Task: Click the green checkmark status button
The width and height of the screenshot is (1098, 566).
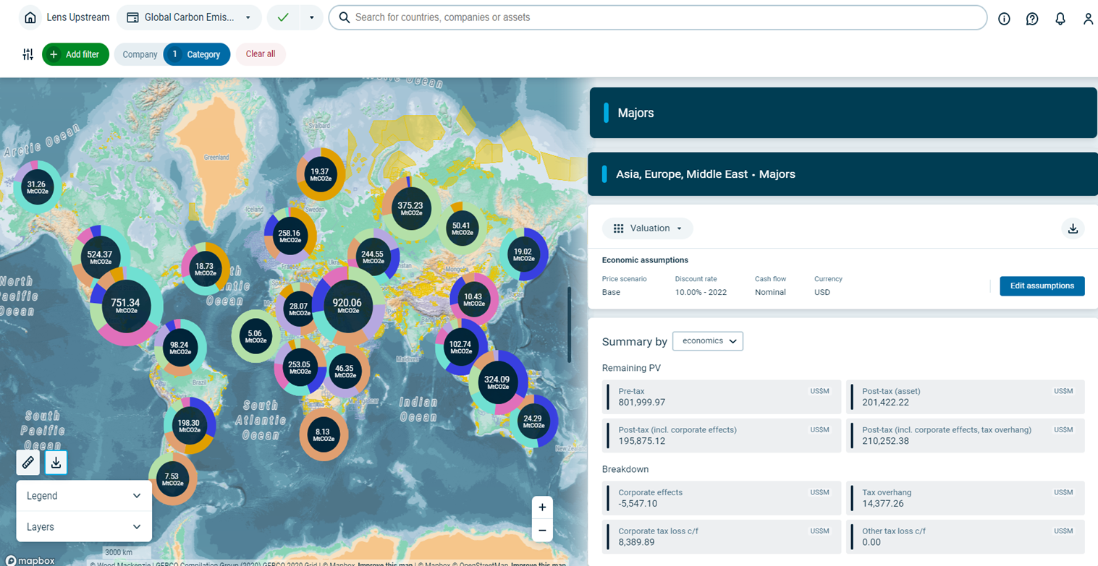Action: [x=283, y=18]
